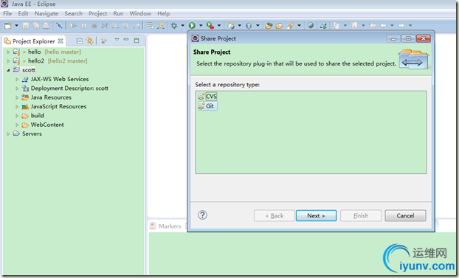Image resolution: width=459 pixels, height=278 pixels.
Task: Click the Step Return icon
Action: coord(136,26)
